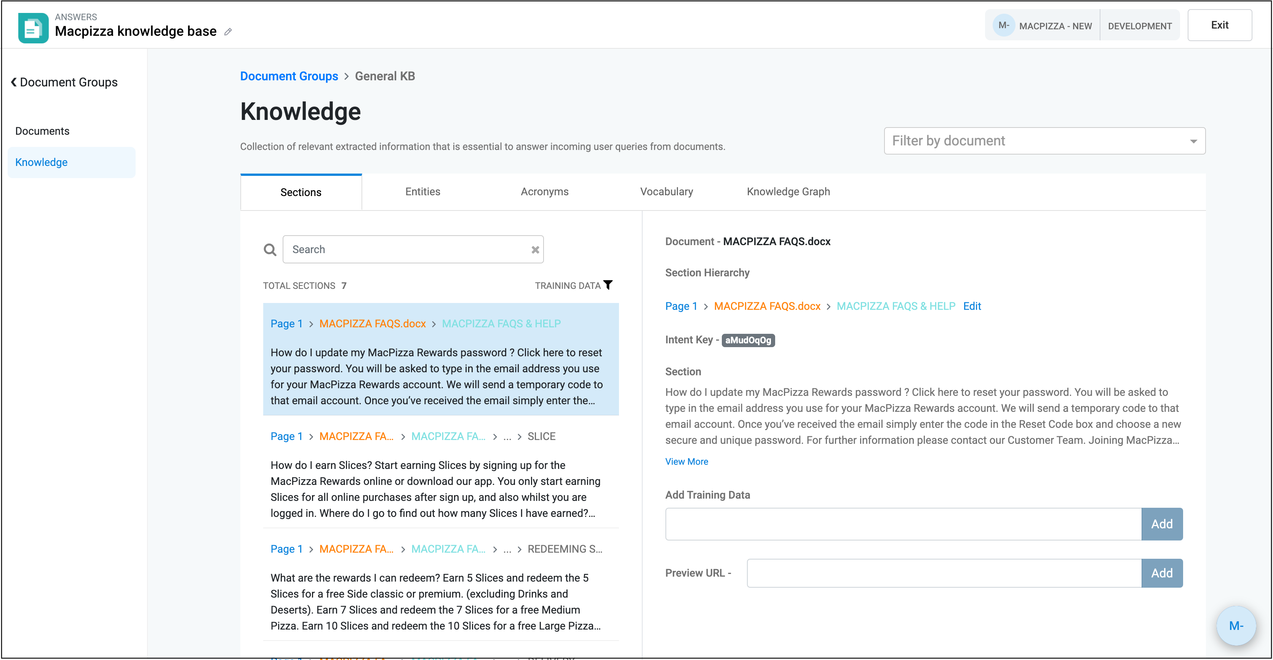Screen dimensions: 1273x660
Task: Open the Training Data filter funnel
Action: pos(608,285)
